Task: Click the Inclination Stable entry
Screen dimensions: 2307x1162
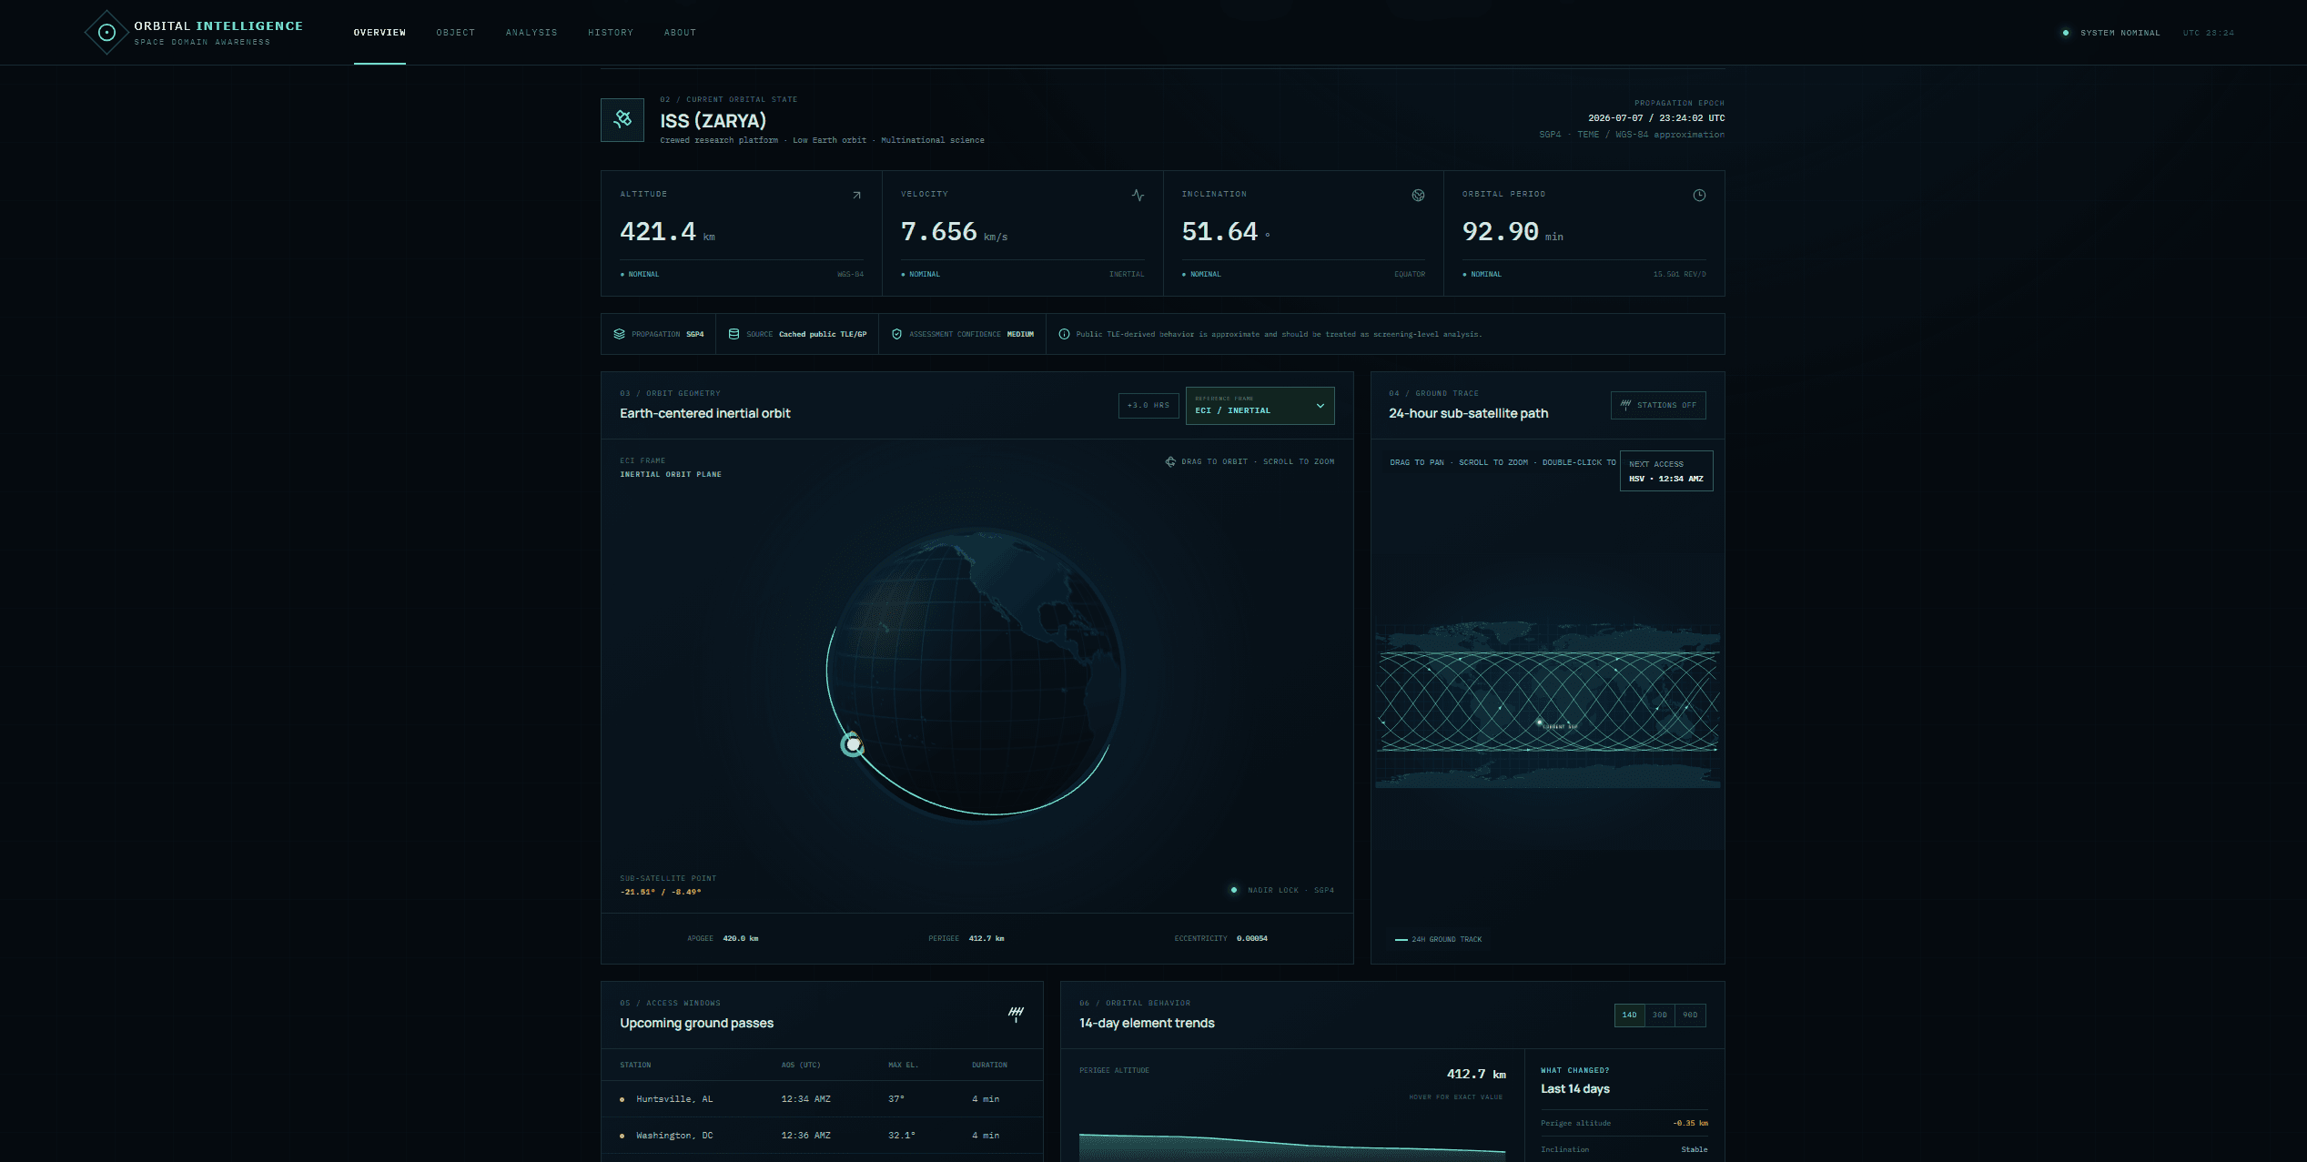Action: pyautogui.click(x=1624, y=1149)
